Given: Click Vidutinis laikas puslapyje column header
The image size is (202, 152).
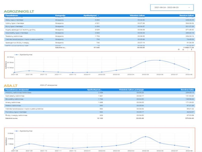Looking at the screenshot, I should [131, 90].
